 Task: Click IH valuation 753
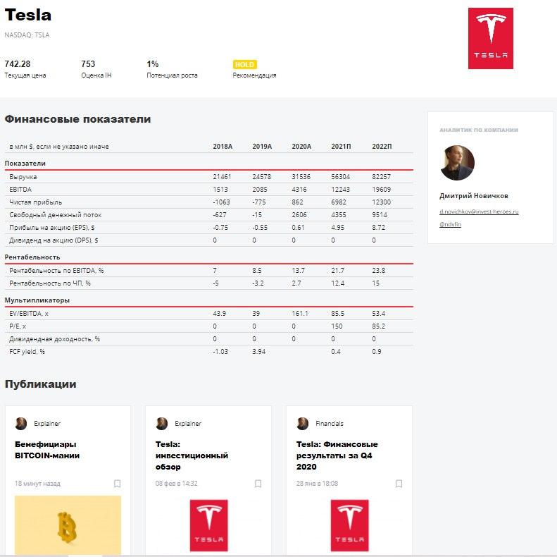point(88,64)
